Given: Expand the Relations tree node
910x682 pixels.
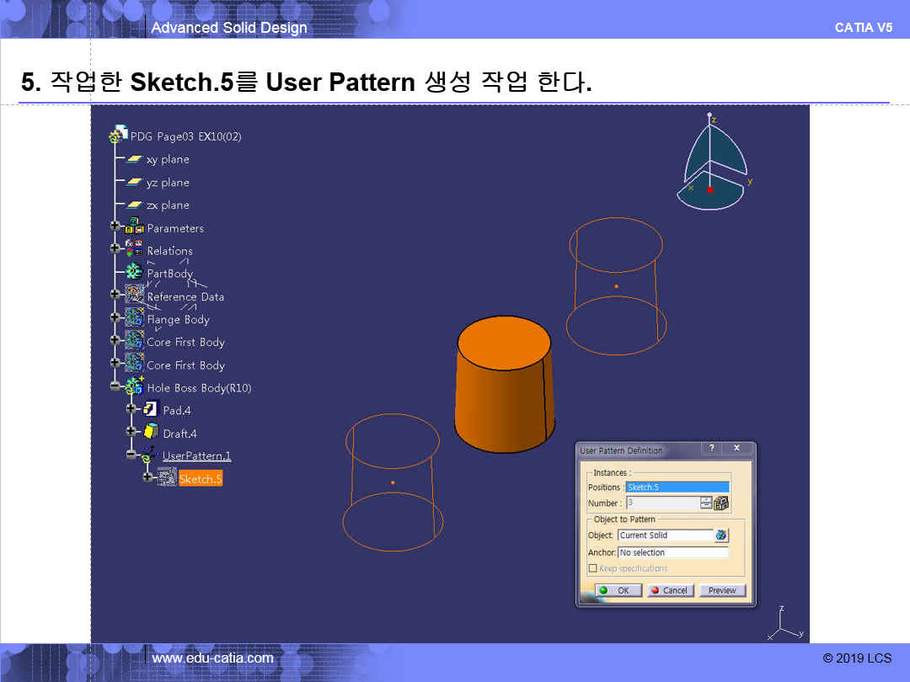Looking at the screenshot, I should 115,250.
